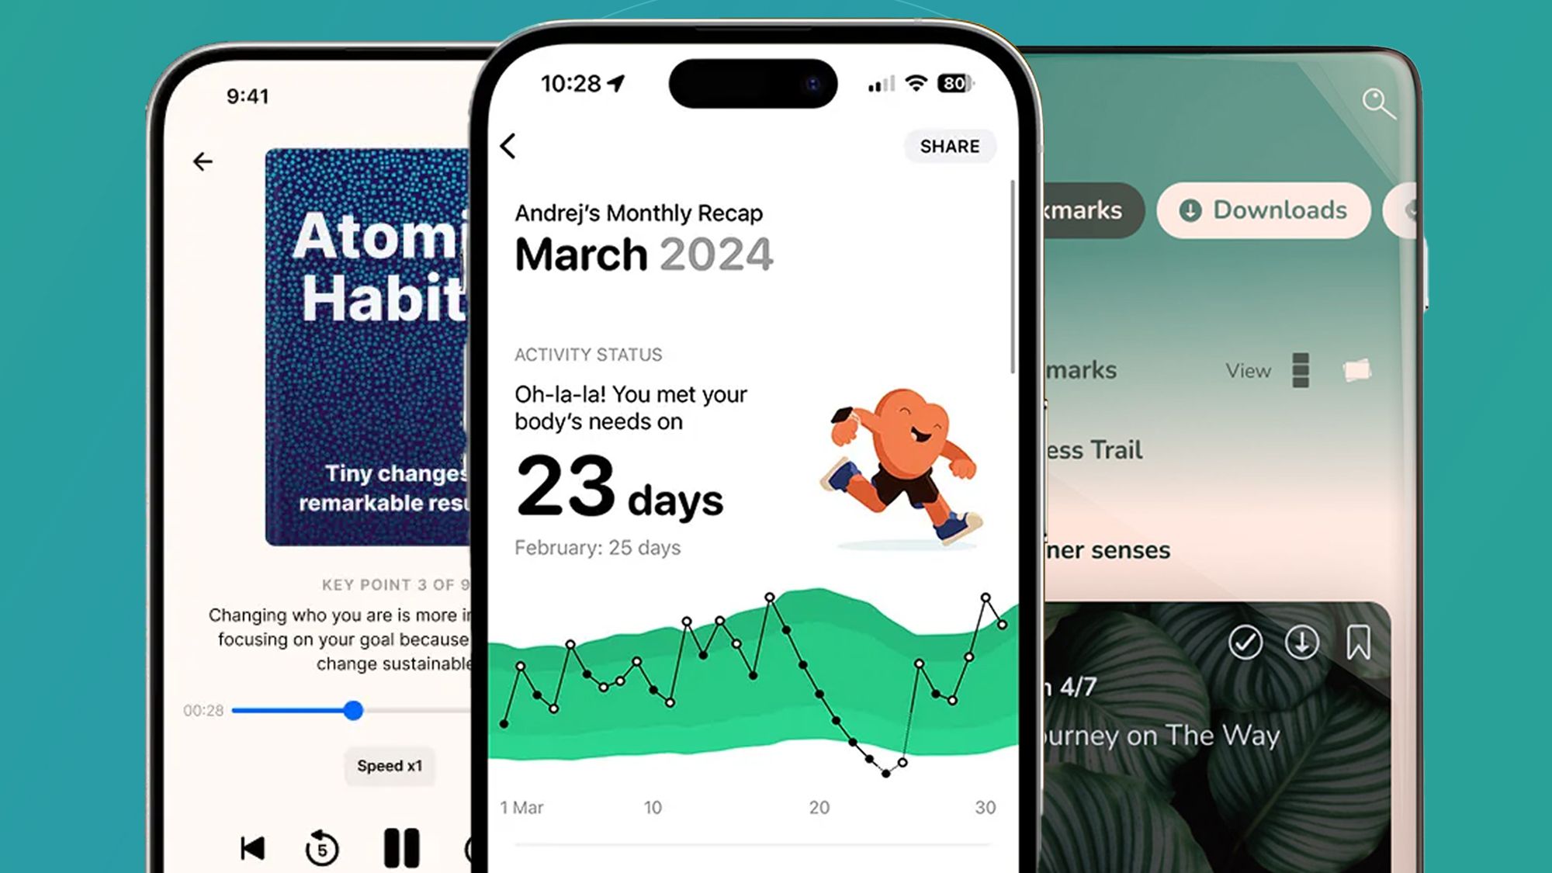Drag the audio playback progress slider
The image size is (1552, 873).
tap(352, 708)
